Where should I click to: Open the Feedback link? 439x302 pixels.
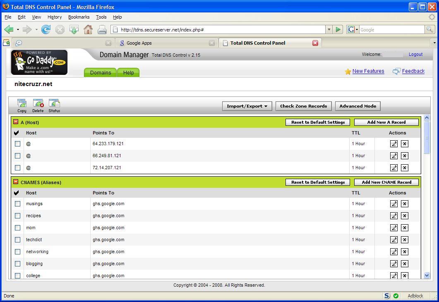click(x=413, y=71)
